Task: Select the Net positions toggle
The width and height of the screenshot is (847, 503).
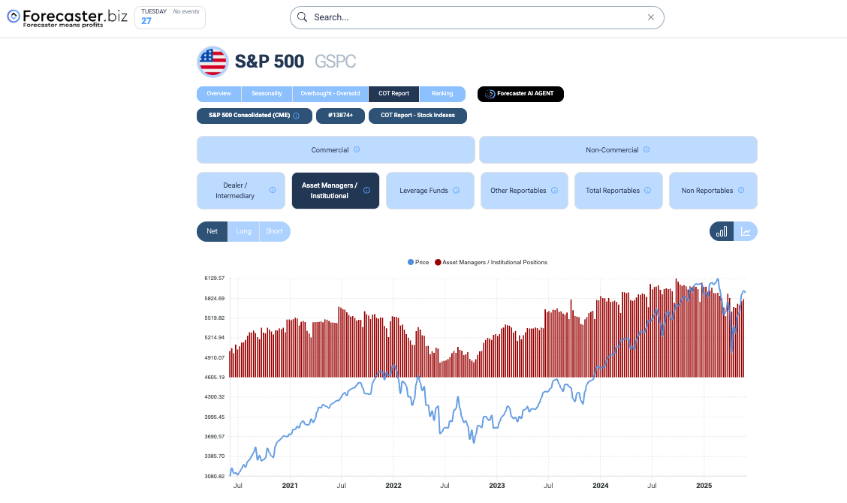Action: [213, 231]
